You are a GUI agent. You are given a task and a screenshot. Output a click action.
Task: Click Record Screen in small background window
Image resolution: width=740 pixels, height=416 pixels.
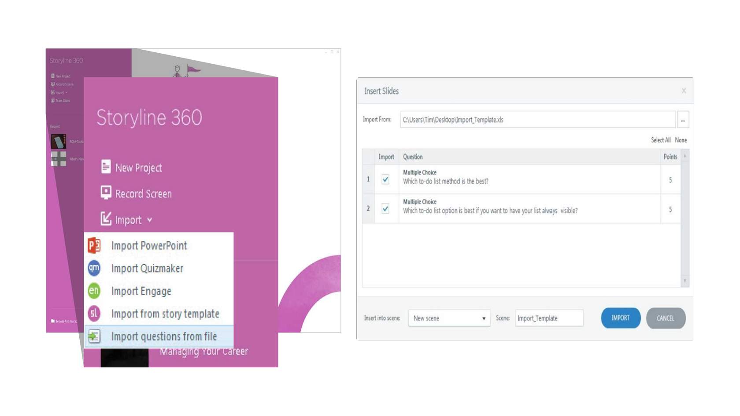(62, 84)
